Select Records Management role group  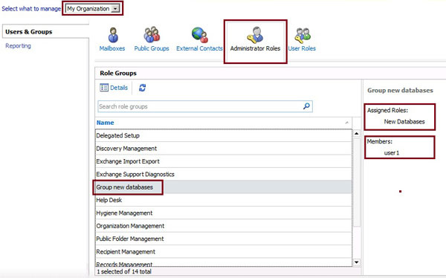224,263
